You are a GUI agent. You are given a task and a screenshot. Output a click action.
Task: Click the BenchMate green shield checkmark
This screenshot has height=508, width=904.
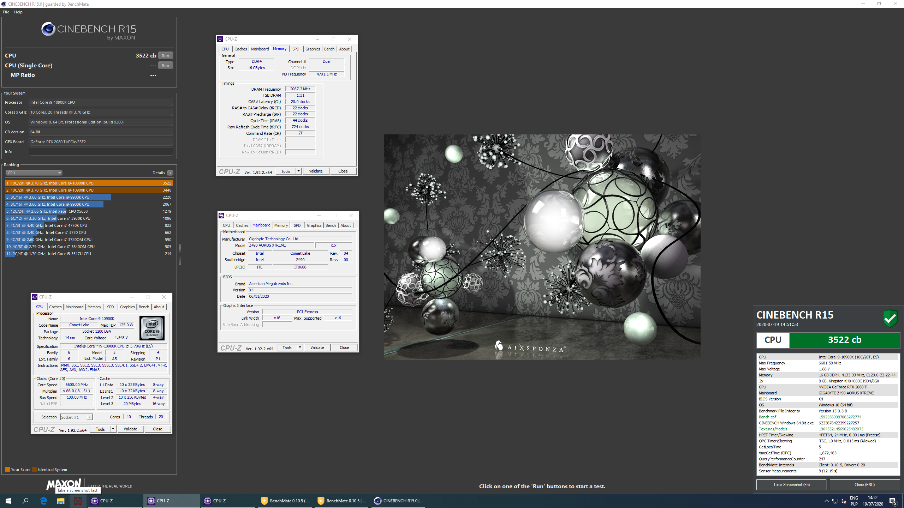pyautogui.click(x=890, y=318)
